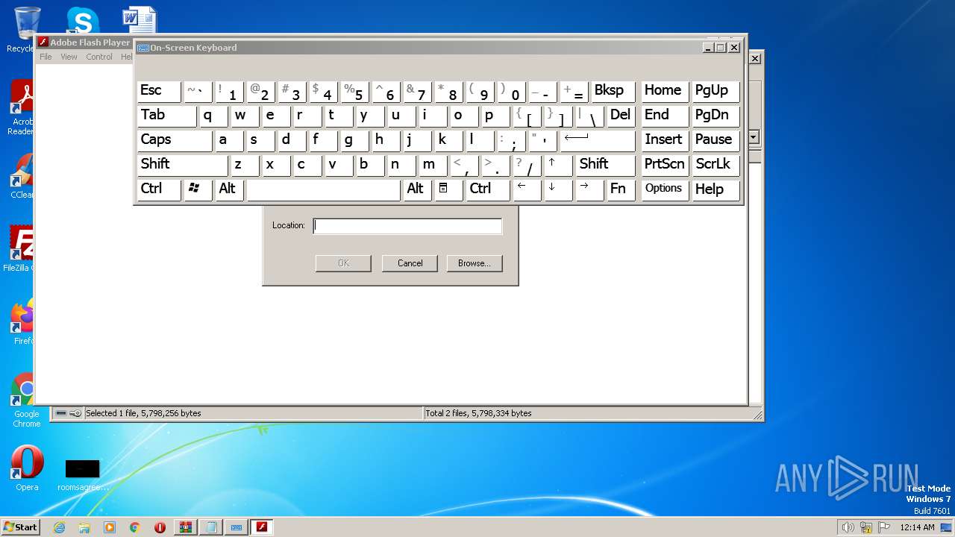Toggle the right Alt key
The width and height of the screenshot is (955, 537).
click(x=418, y=189)
